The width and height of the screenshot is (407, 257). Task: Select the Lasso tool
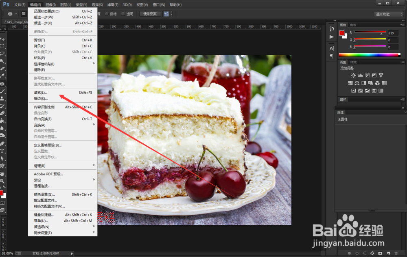tap(2, 54)
